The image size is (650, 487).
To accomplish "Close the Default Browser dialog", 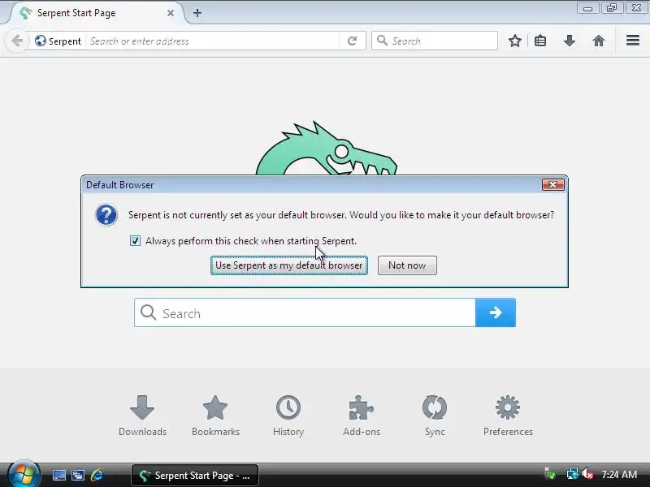I will [553, 185].
